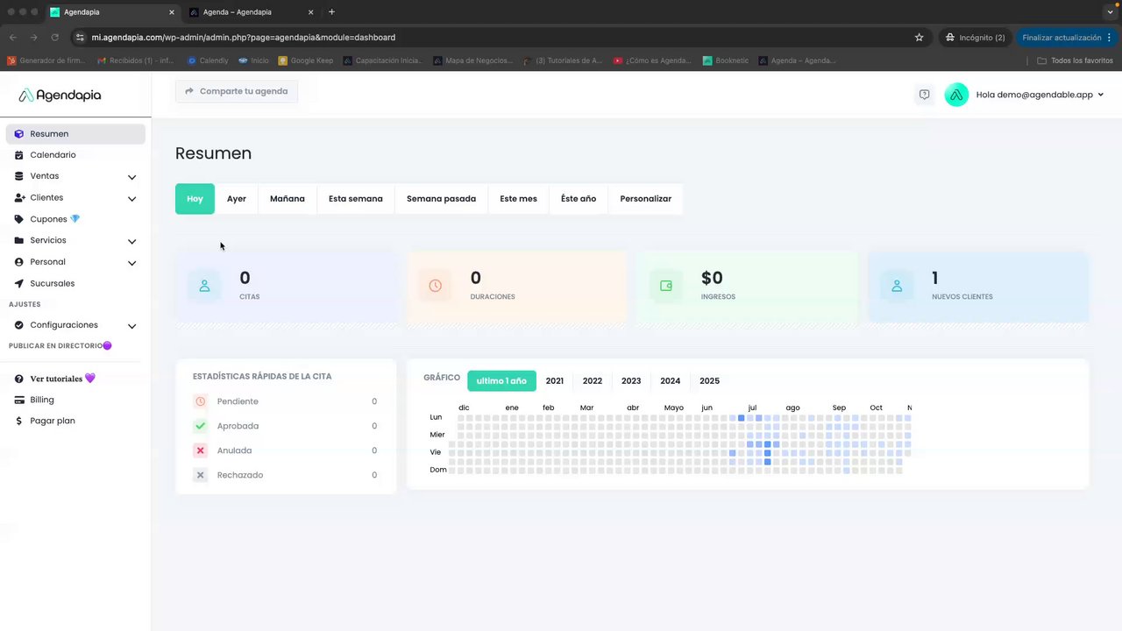
Task: Show the 2024 chart
Action: click(671, 381)
